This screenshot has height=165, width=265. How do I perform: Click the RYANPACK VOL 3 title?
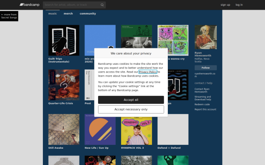click(x=132, y=148)
